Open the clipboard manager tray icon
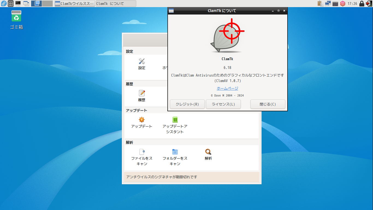Image resolution: width=373 pixels, height=210 pixels. 321,4
